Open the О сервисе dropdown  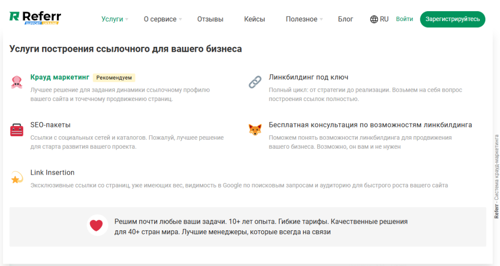click(x=180, y=20)
